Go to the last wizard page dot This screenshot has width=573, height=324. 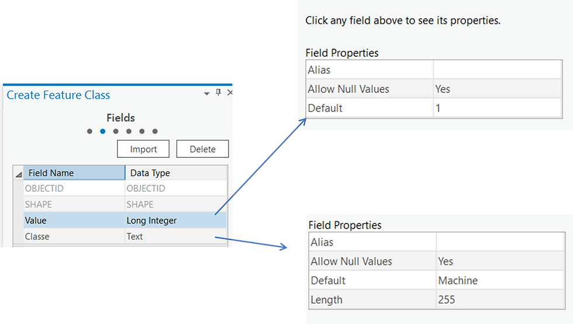click(x=155, y=131)
